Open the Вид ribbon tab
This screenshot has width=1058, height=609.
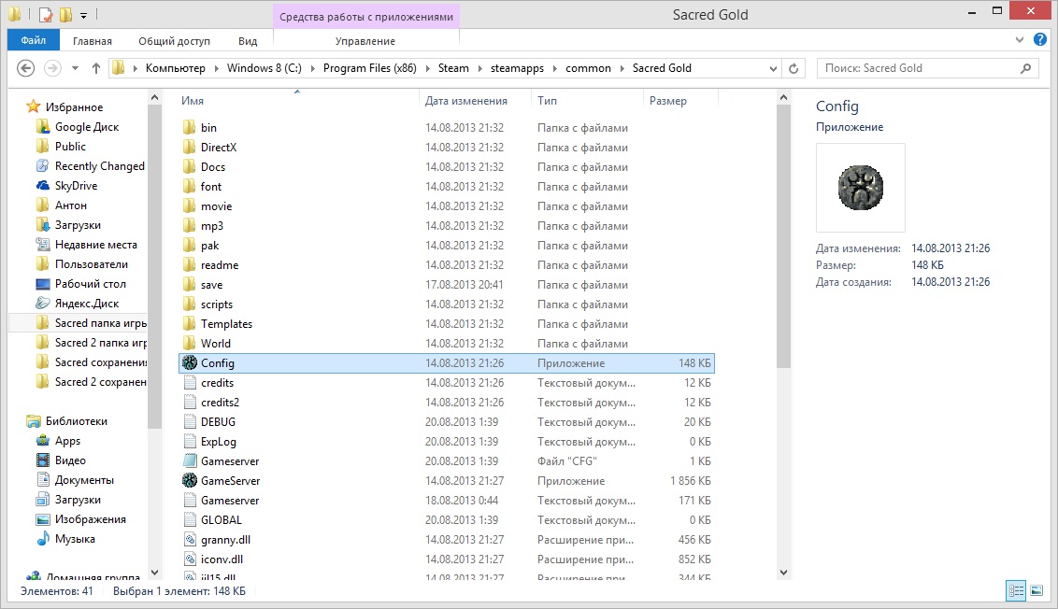coord(248,41)
